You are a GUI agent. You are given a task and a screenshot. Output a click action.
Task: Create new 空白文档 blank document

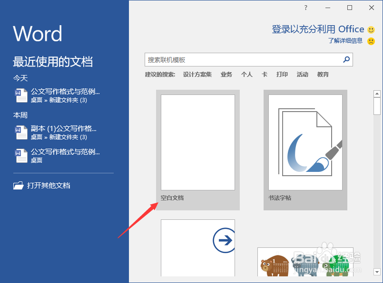[198, 150]
